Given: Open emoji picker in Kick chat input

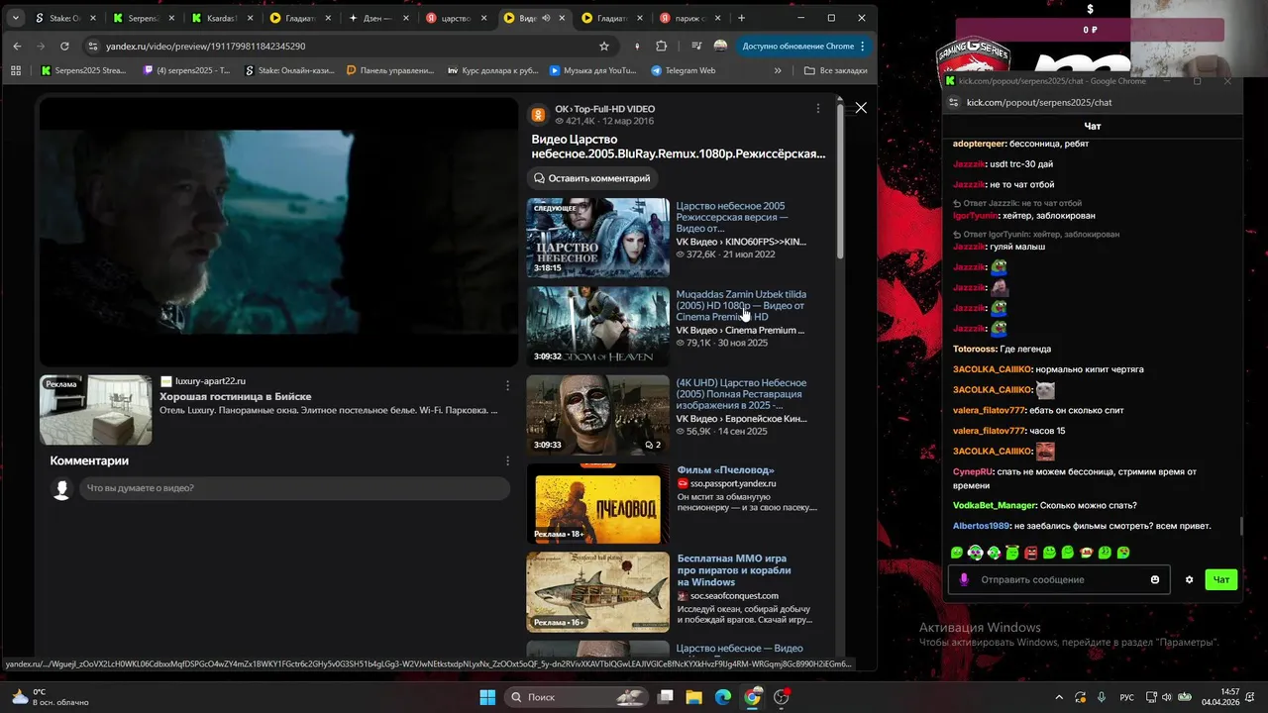Looking at the screenshot, I should coord(1155,579).
